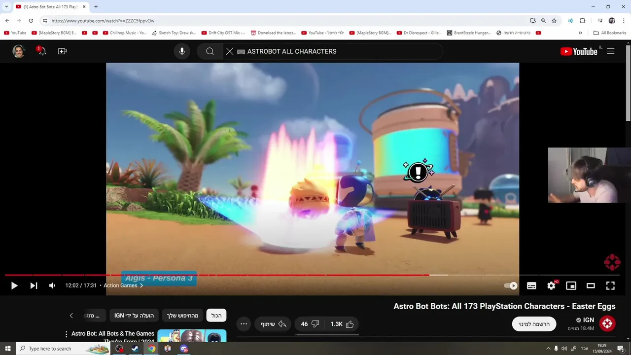Open the player settings gear
This screenshot has width=631, height=355.
551,285
